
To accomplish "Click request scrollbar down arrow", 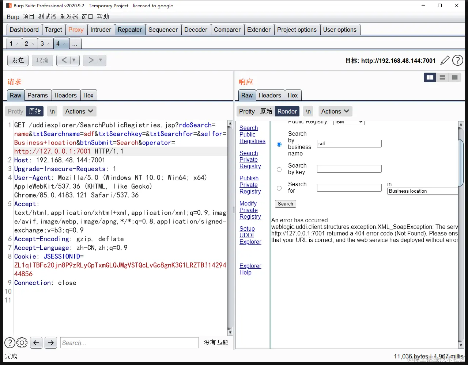I will 230,333.
